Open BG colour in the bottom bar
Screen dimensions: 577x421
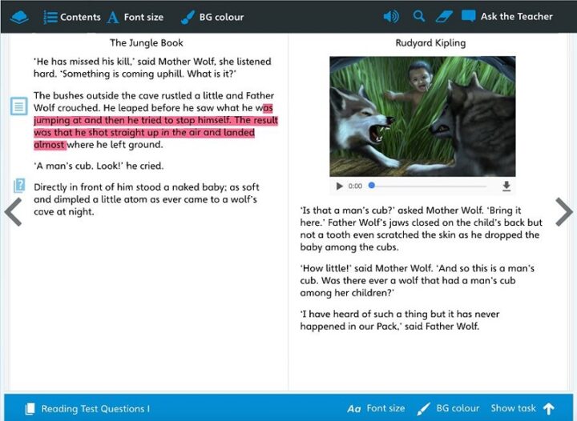tap(458, 408)
